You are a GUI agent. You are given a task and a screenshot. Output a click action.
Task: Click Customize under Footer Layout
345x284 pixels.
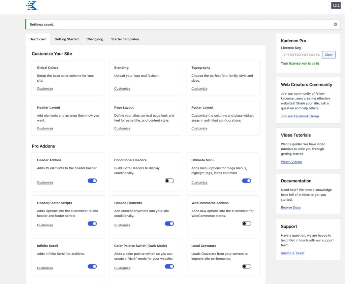point(199,128)
